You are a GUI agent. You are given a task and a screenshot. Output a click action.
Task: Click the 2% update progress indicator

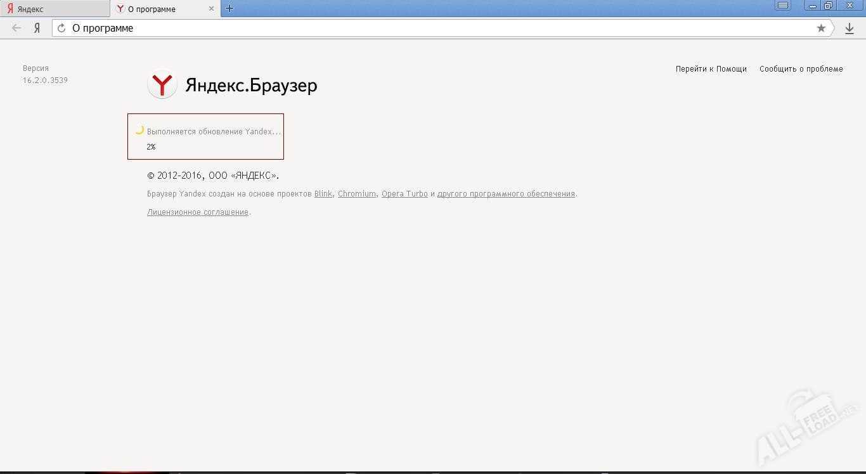pyautogui.click(x=152, y=146)
